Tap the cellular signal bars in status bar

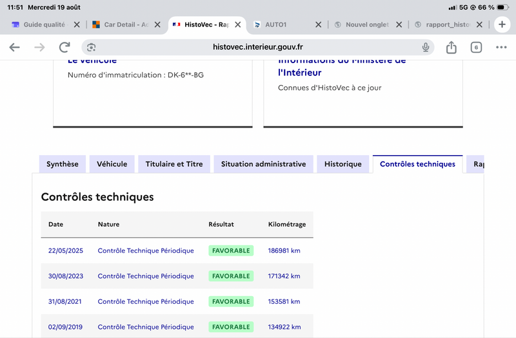pyautogui.click(x=453, y=7)
